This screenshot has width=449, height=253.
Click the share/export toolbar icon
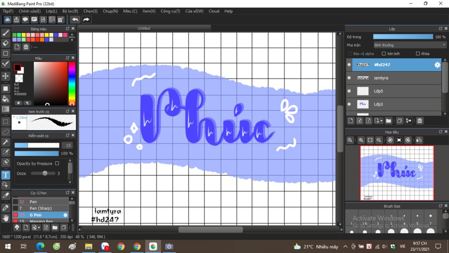[x=16, y=19]
